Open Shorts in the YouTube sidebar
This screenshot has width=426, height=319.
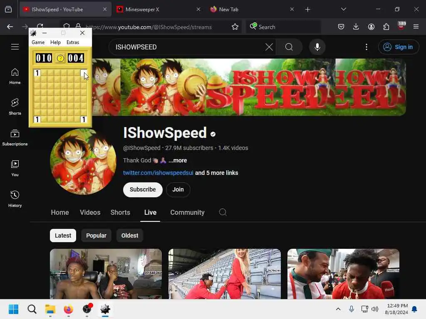[x=15, y=107]
